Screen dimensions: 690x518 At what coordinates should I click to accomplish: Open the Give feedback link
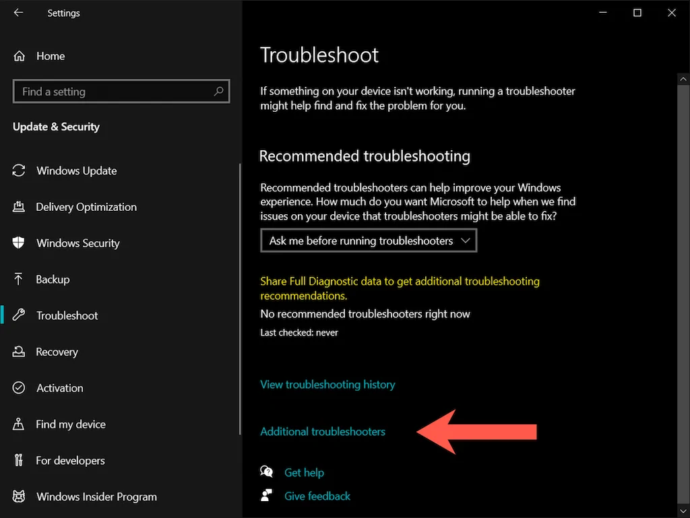317,496
